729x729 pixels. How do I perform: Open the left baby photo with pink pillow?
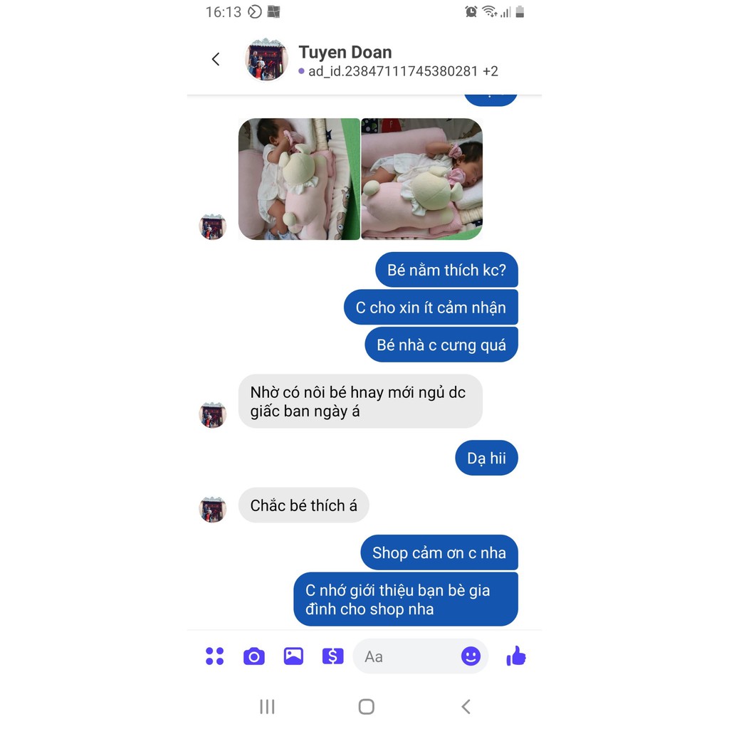[x=299, y=179]
